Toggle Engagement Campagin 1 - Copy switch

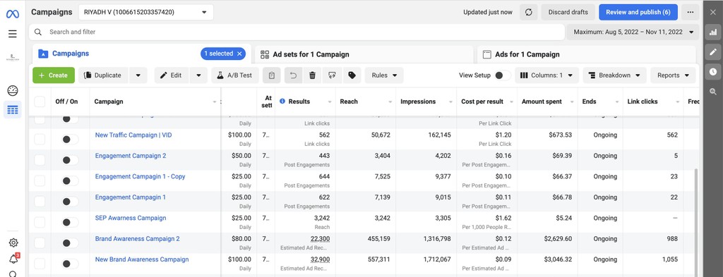[x=70, y=181]
